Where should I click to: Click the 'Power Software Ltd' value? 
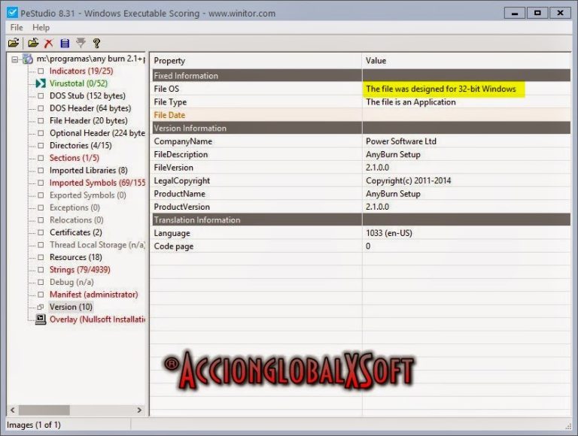(x=401, y=141)
